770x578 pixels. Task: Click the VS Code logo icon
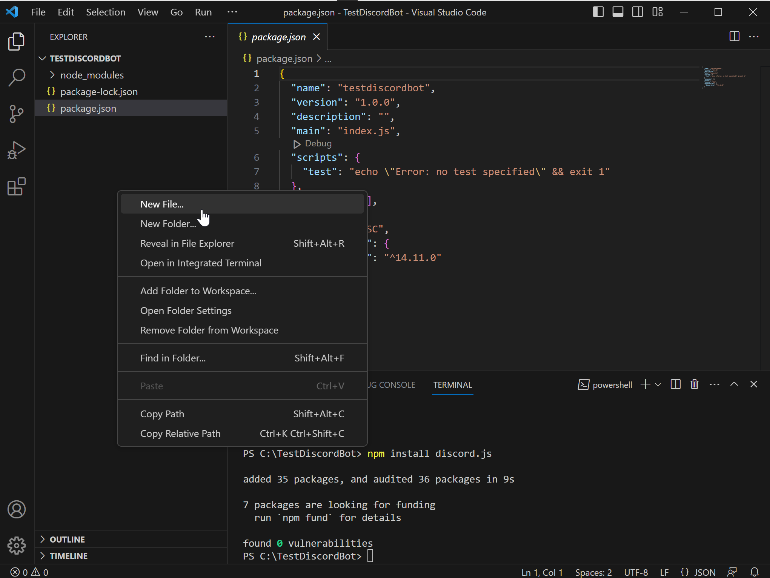tap(12, 12)
